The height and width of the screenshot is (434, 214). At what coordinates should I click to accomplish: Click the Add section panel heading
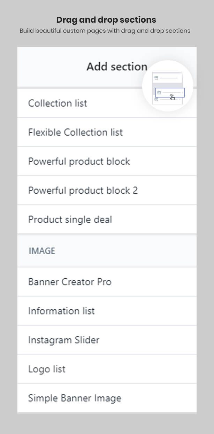pos(117,67)
